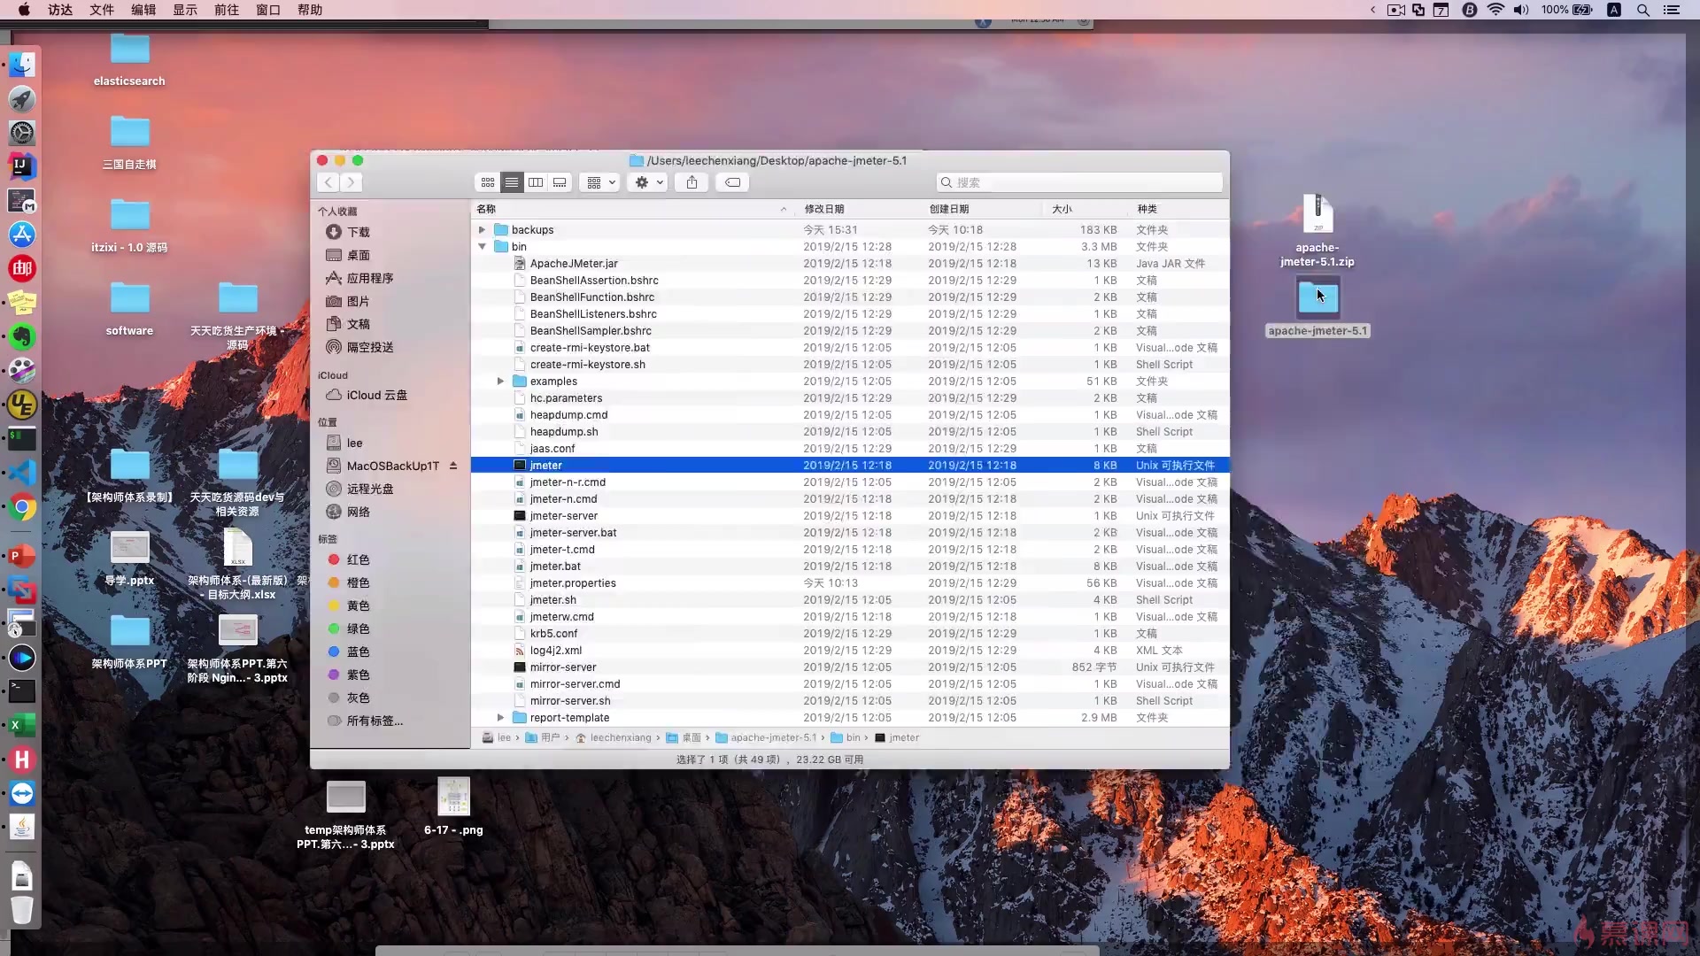Filter by the 绿色 tag
1700x956 pixels.
pyautogui.click(x=358, y=628)
